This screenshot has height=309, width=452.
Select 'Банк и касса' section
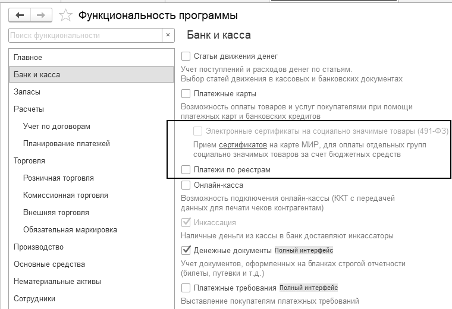(92, 75)
